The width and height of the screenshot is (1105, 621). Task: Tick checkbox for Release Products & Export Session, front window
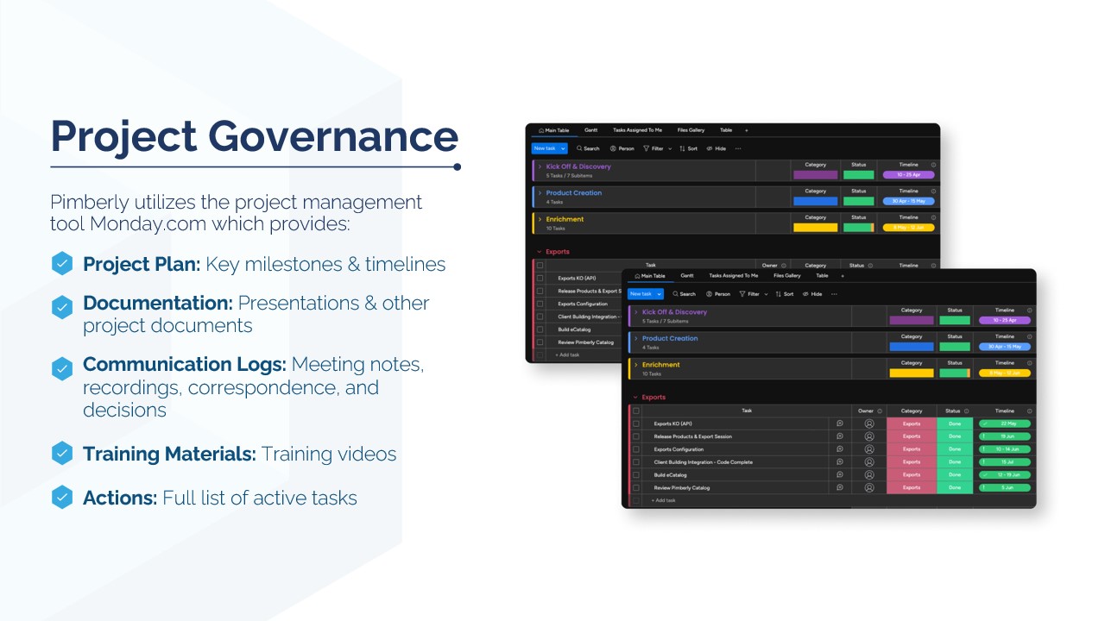636,436
